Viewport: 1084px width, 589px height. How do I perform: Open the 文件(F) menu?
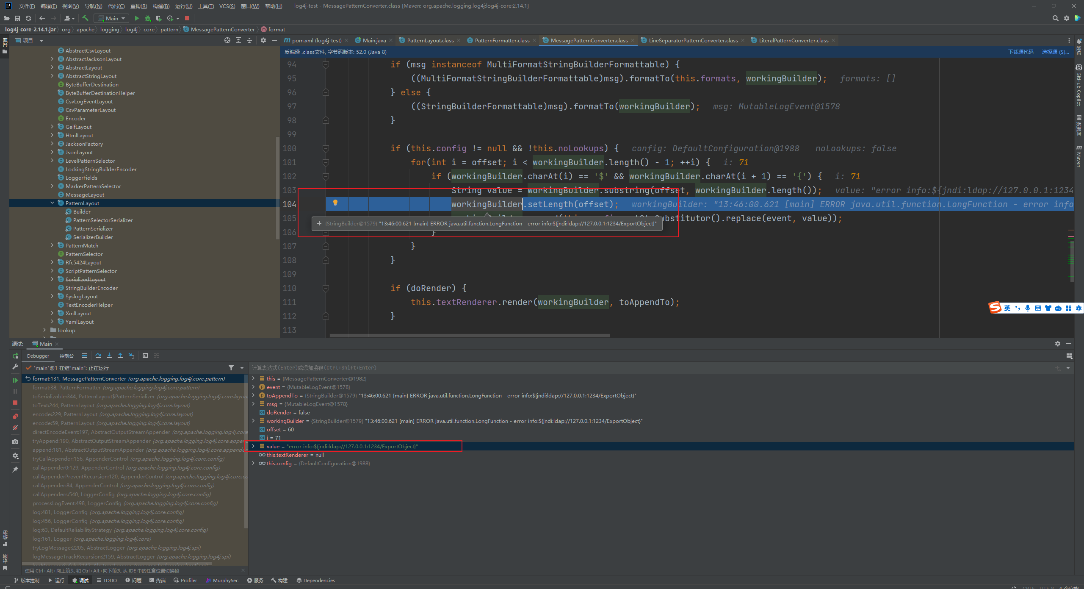click(27, 6)
